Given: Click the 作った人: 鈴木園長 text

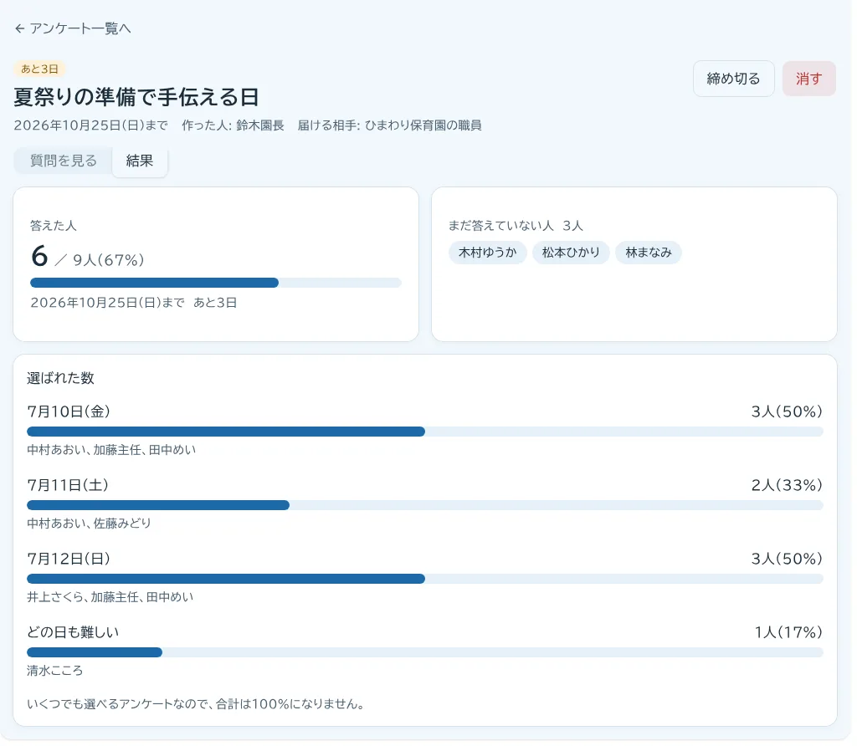Looking at the screenshot, I should (x=233, y=125).
